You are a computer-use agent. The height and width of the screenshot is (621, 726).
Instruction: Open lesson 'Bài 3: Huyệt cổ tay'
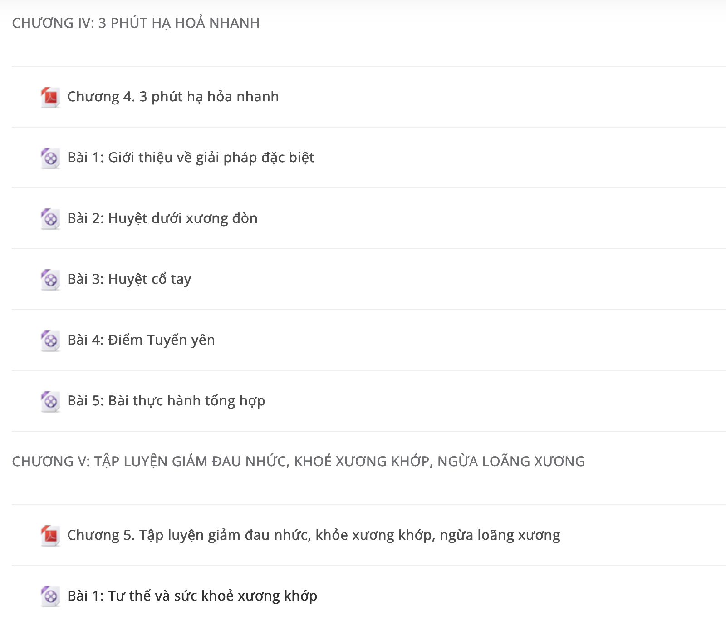[129, 279]
